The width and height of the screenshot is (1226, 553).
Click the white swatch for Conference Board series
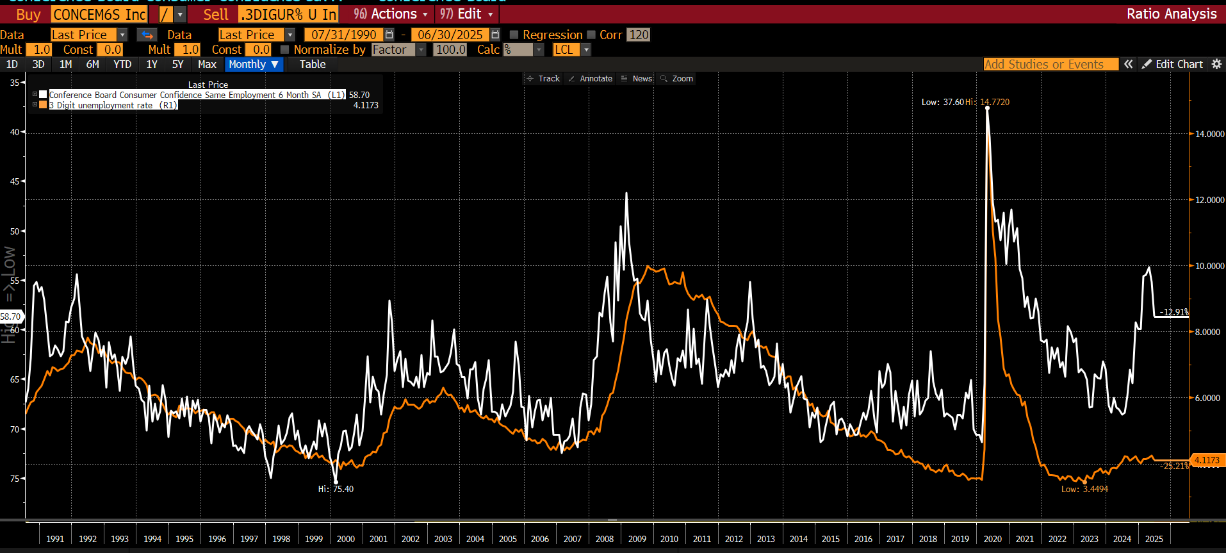43,94
